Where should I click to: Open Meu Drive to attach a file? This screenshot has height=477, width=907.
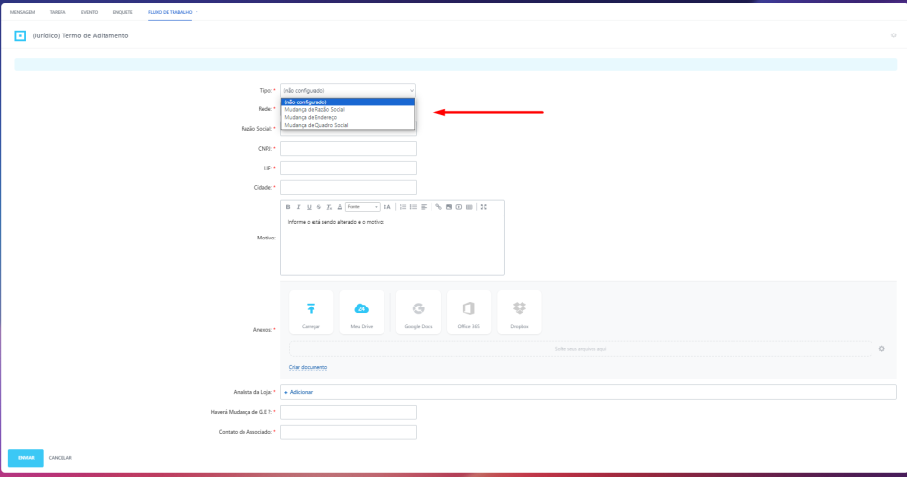361,310
